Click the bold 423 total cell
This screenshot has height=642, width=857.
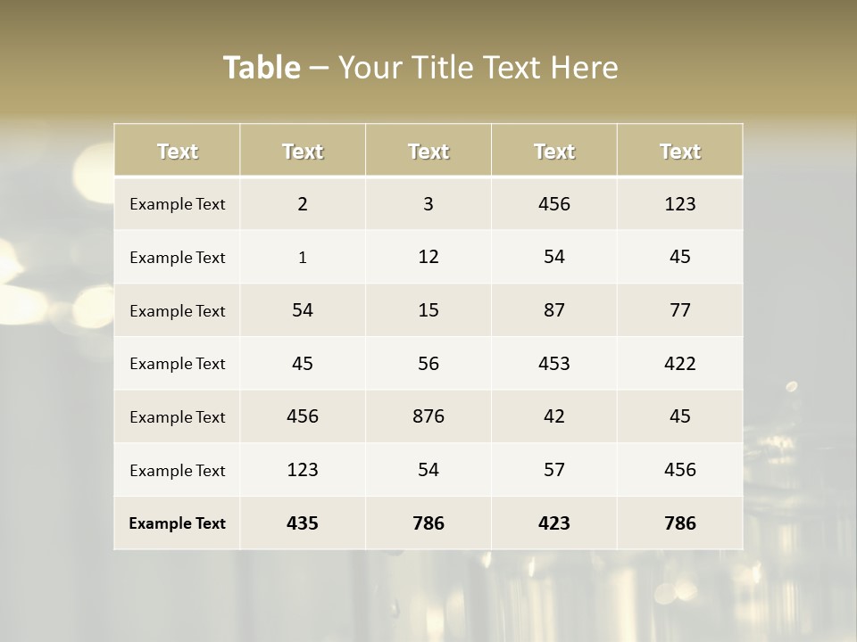click(x=554, y=523)
